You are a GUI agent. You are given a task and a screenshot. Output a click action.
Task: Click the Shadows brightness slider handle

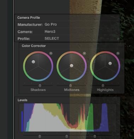[x=40, y=86]
